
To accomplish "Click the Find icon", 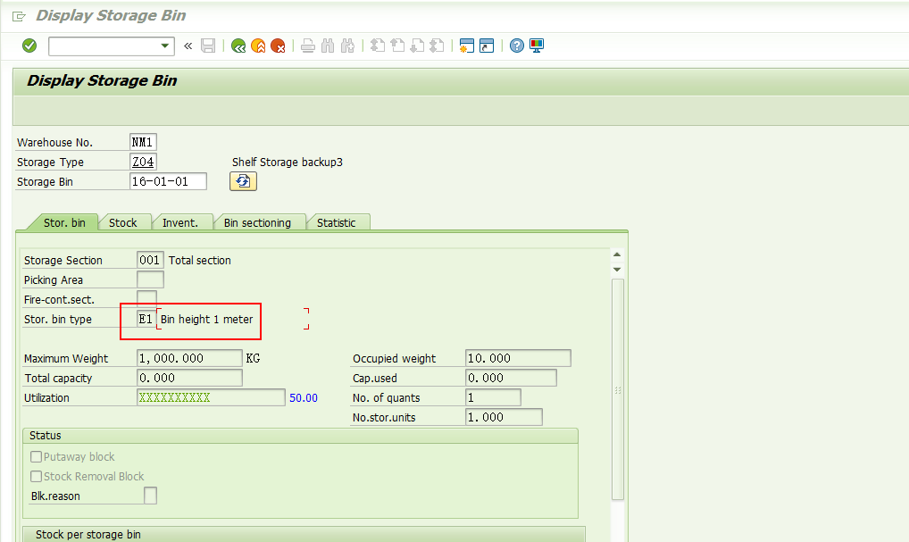I will (327, 46).
